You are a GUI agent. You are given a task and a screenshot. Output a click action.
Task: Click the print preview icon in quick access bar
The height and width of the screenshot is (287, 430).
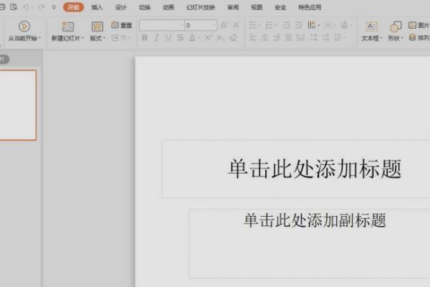(x=14, y=7)
